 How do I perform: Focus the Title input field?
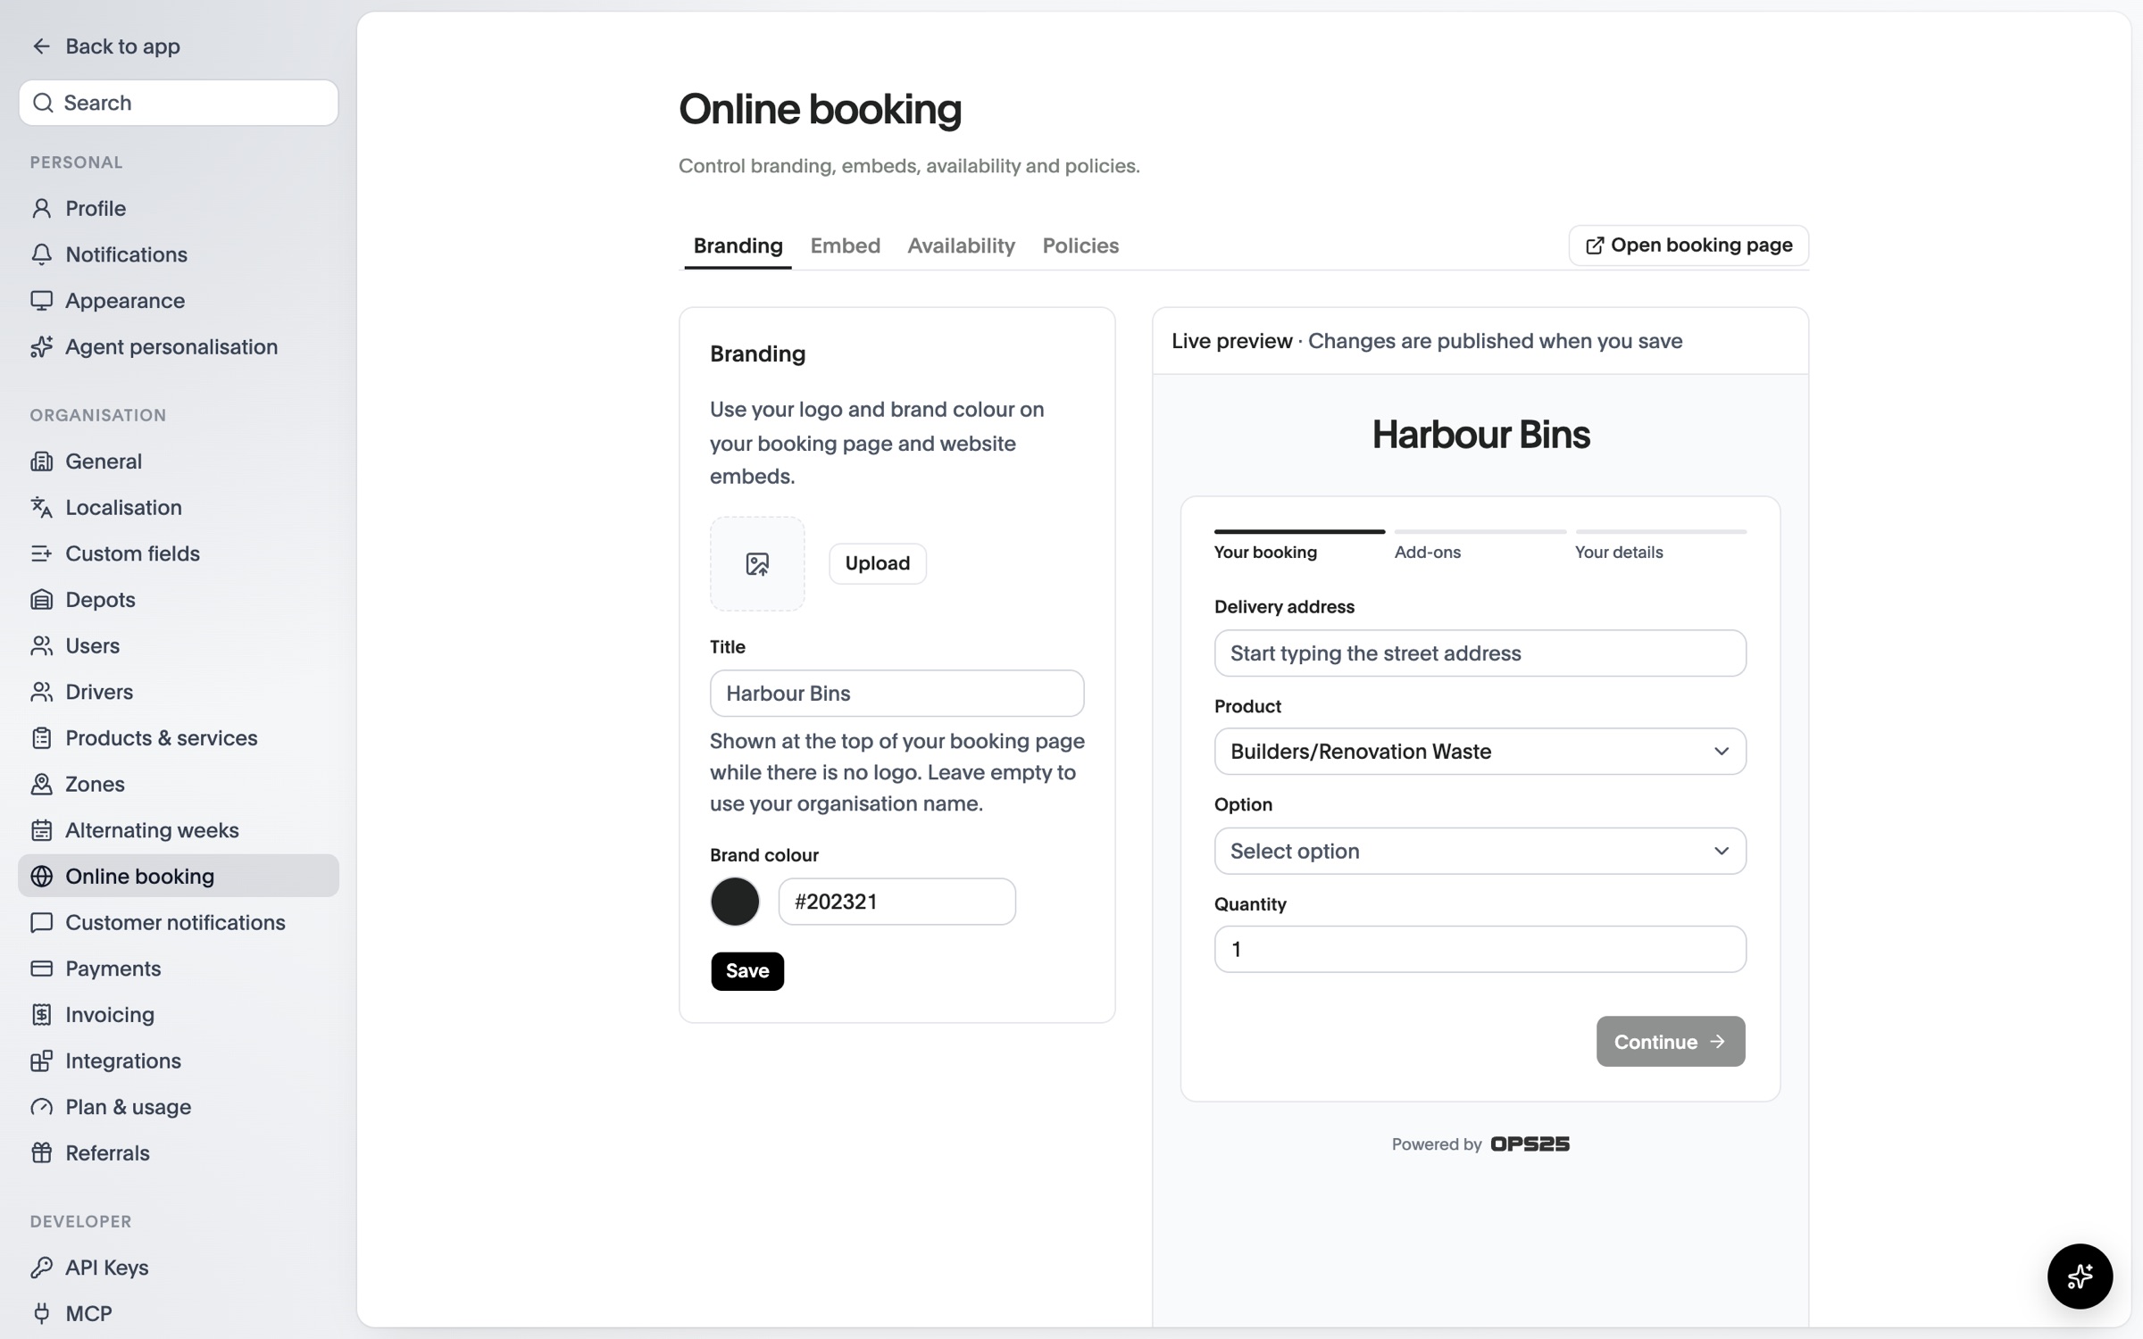tap(896, 694)
